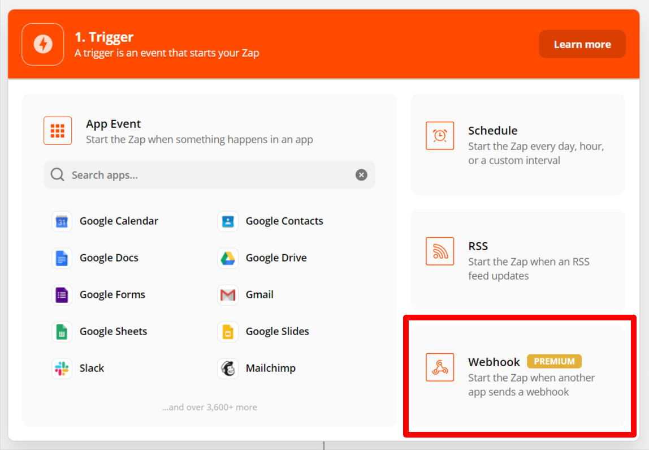This screenshot has width=649, height=450.
Task: Choose the Webhook trigger title
Action: pyautogui.click(x=494, y=362)
